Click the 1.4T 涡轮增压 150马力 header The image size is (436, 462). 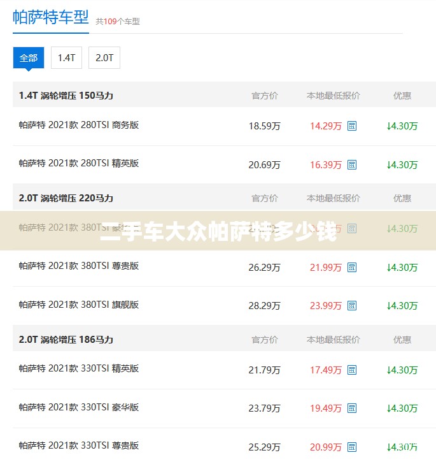pos(66,96)
